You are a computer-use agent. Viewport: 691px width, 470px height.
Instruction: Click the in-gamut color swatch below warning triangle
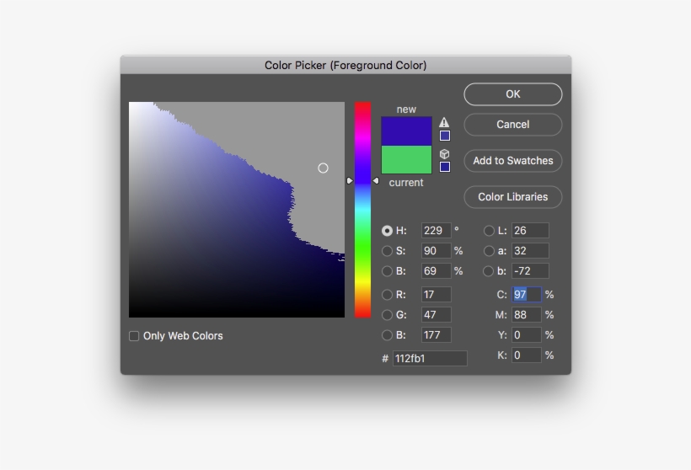click(444, 136)
